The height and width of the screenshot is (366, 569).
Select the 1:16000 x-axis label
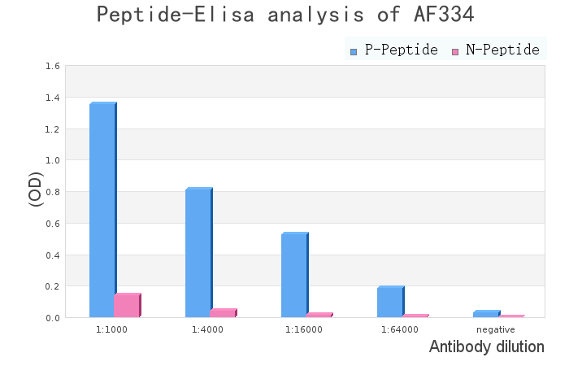pyautogui.click(x=304, y=329)
